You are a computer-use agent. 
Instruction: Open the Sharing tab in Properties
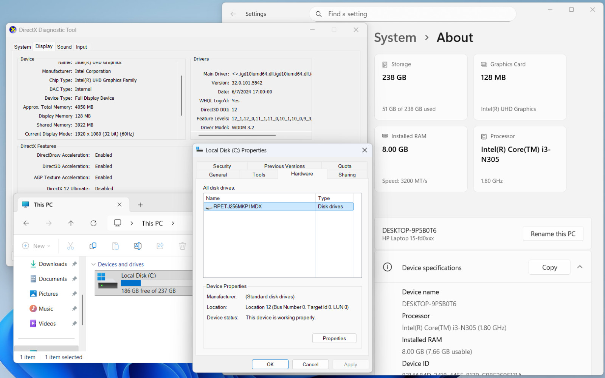click(347, 175)
